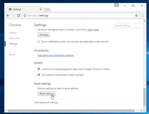Viewport: 149px width, 114px height.
Task: Click the horizontal scroll right arrow
Action: (141, 111)
